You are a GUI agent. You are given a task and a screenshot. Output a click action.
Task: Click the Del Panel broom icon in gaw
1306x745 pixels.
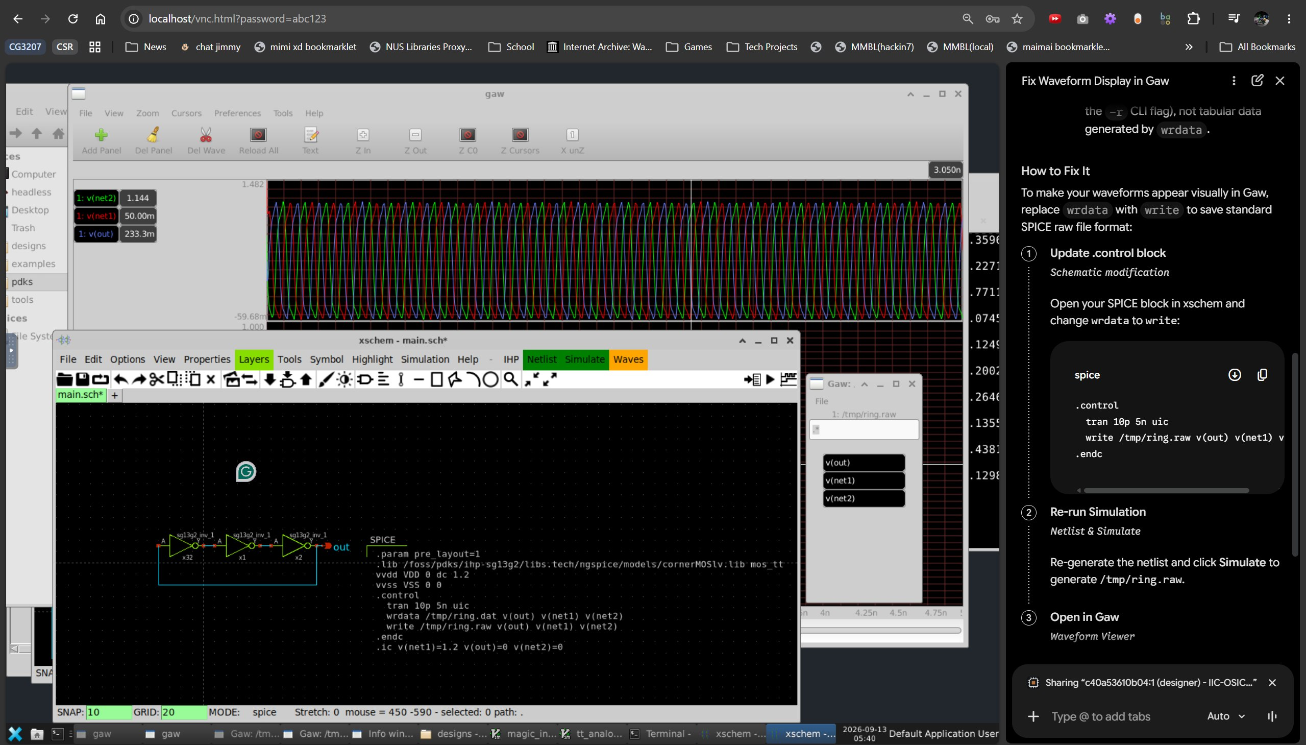pyautogui.click(x=154, y=135)
